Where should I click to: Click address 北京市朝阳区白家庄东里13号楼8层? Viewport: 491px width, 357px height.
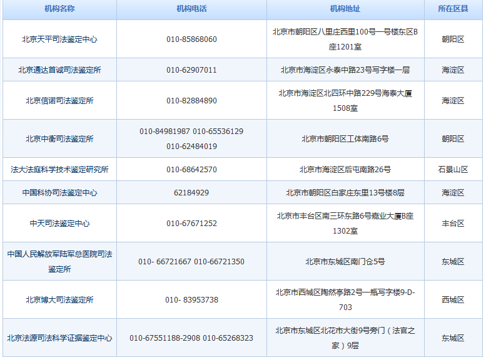pos(345,193)
